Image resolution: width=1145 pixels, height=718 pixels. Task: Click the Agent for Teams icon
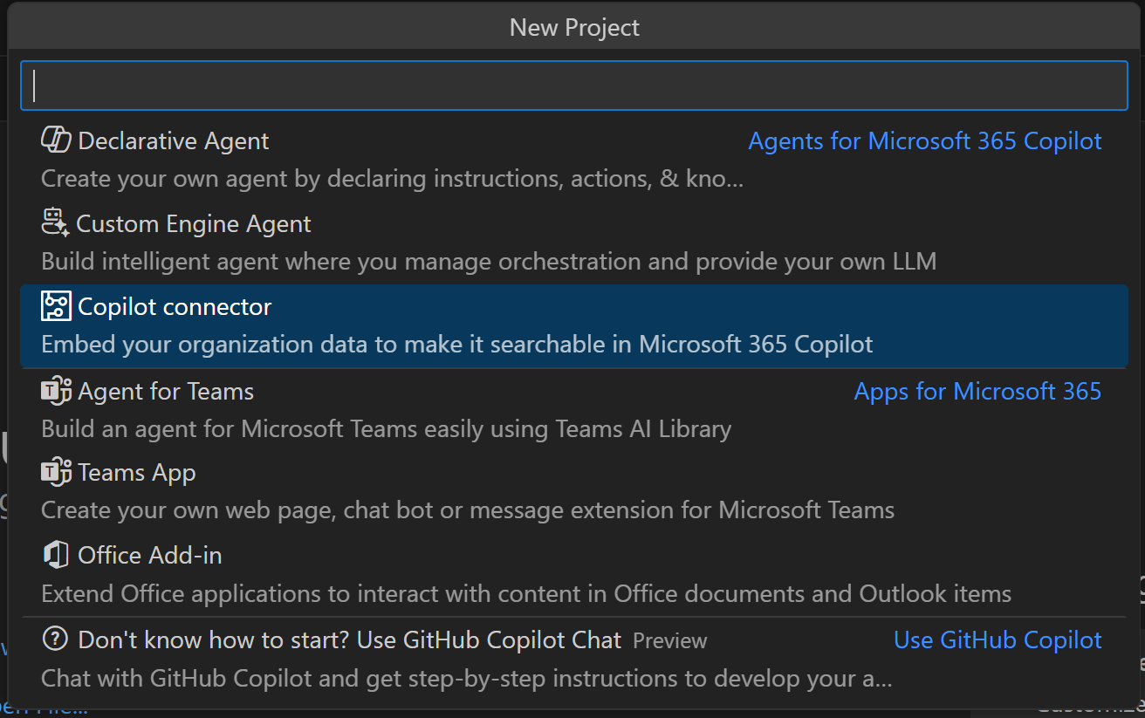[56, 391]
